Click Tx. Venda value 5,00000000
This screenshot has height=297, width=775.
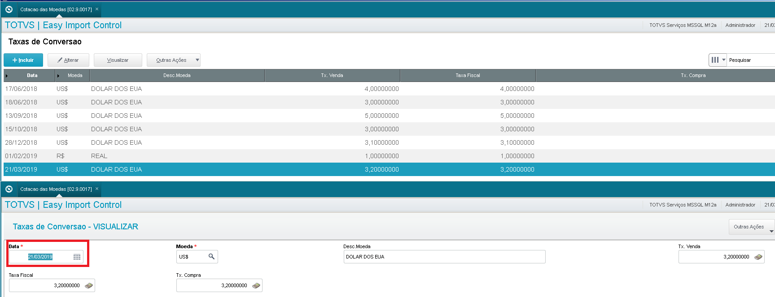(381, 116)
